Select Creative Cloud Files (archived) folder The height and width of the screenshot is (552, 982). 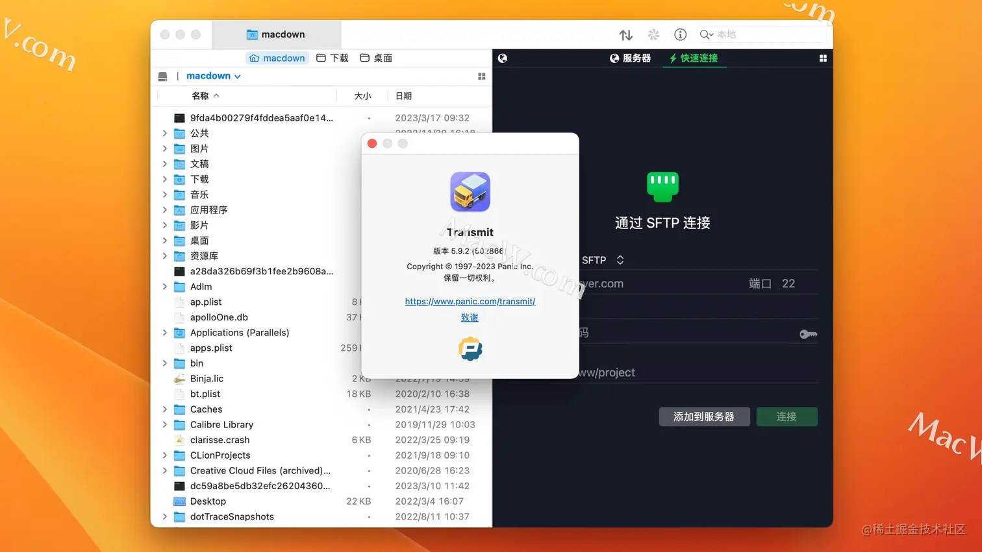(x=260, y=470)
